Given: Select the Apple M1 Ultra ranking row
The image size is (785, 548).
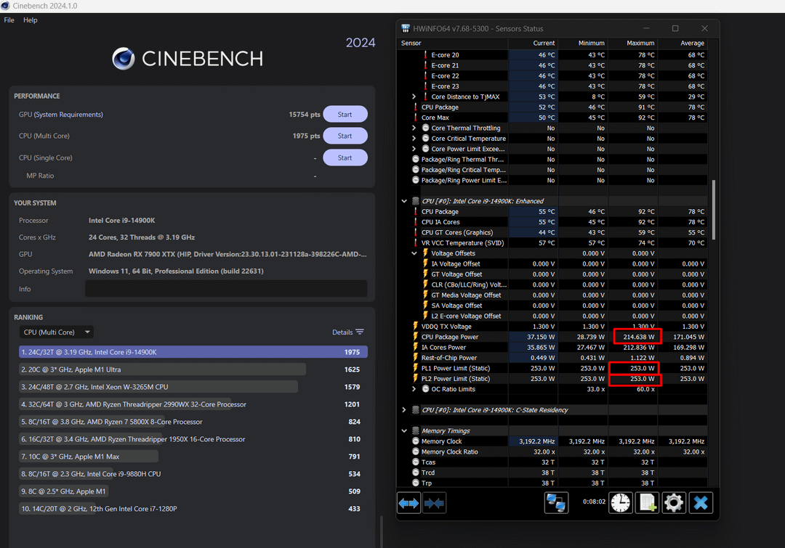Looking at the screenshot, I should pyautogui.click(x=193, y=369).
